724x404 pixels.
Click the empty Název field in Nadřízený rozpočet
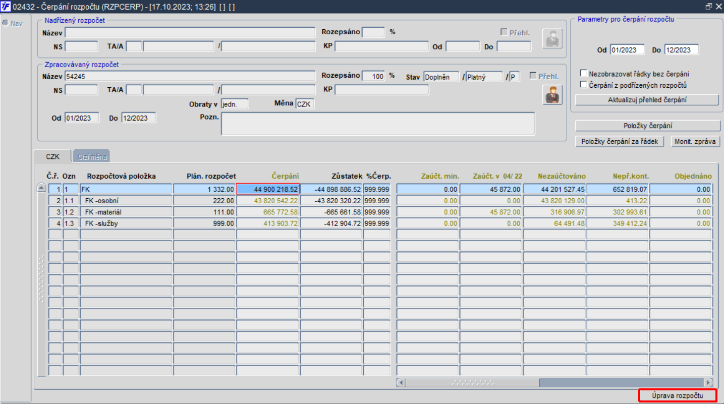coord(190,32)
